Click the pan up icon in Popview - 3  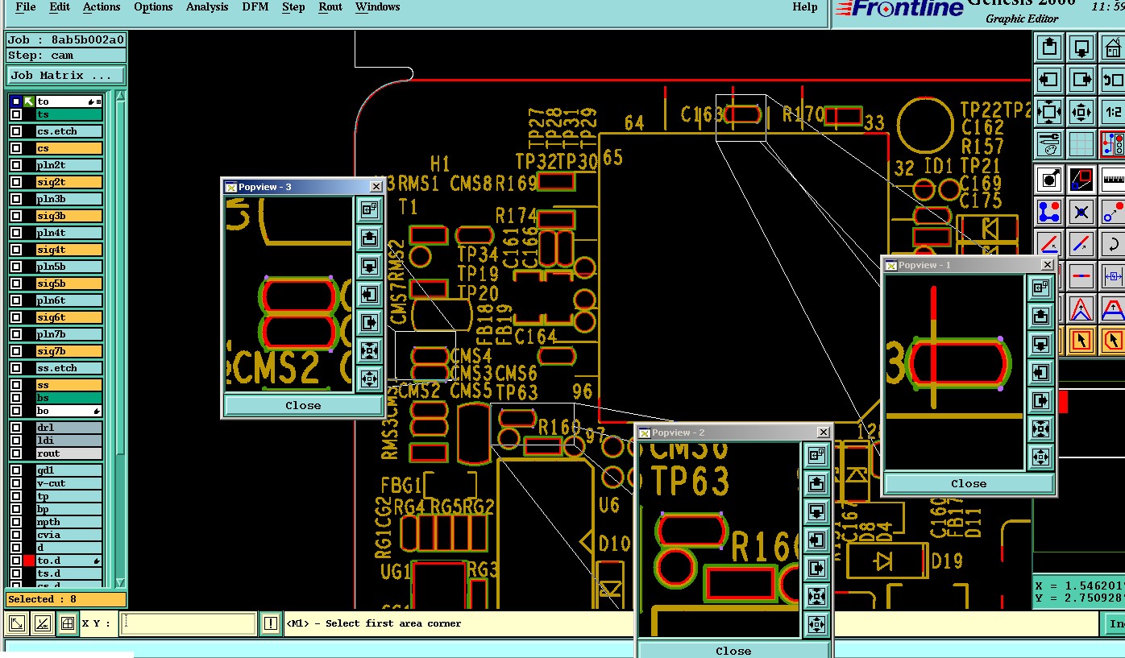pyautogui.click(x=369, y=238)
